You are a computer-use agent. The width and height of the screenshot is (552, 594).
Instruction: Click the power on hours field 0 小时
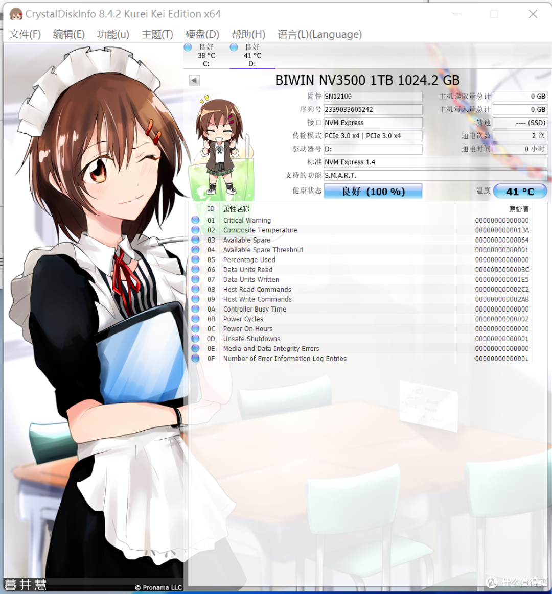click(520, 149)
